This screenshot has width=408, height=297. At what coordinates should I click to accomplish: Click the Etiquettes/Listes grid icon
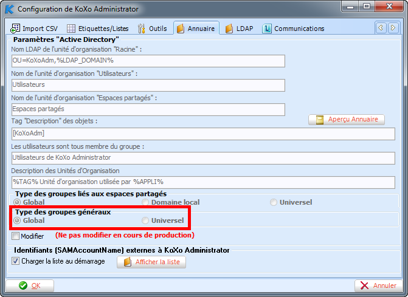(x=71, y=29)
